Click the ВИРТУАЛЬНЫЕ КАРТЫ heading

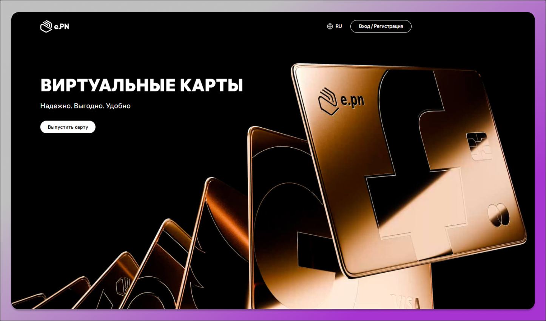point(141,85)
